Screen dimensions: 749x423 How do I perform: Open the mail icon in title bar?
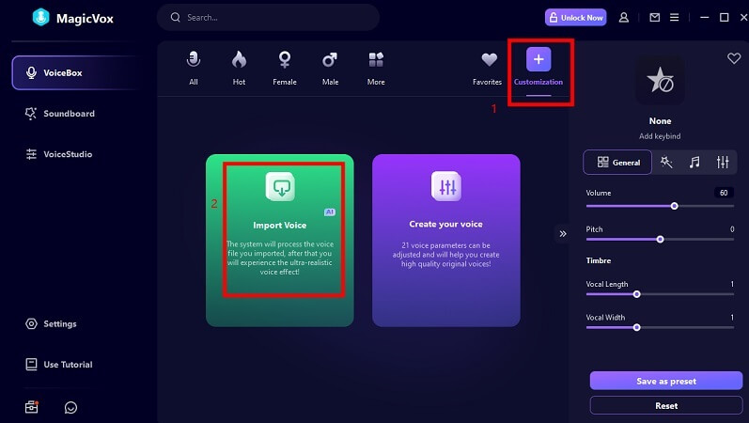pyautogui.click(x=654, y=17)
